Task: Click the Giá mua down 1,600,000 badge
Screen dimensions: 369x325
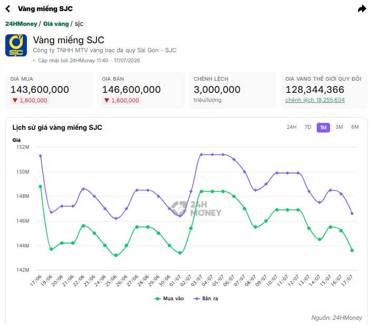Action: 30,100
